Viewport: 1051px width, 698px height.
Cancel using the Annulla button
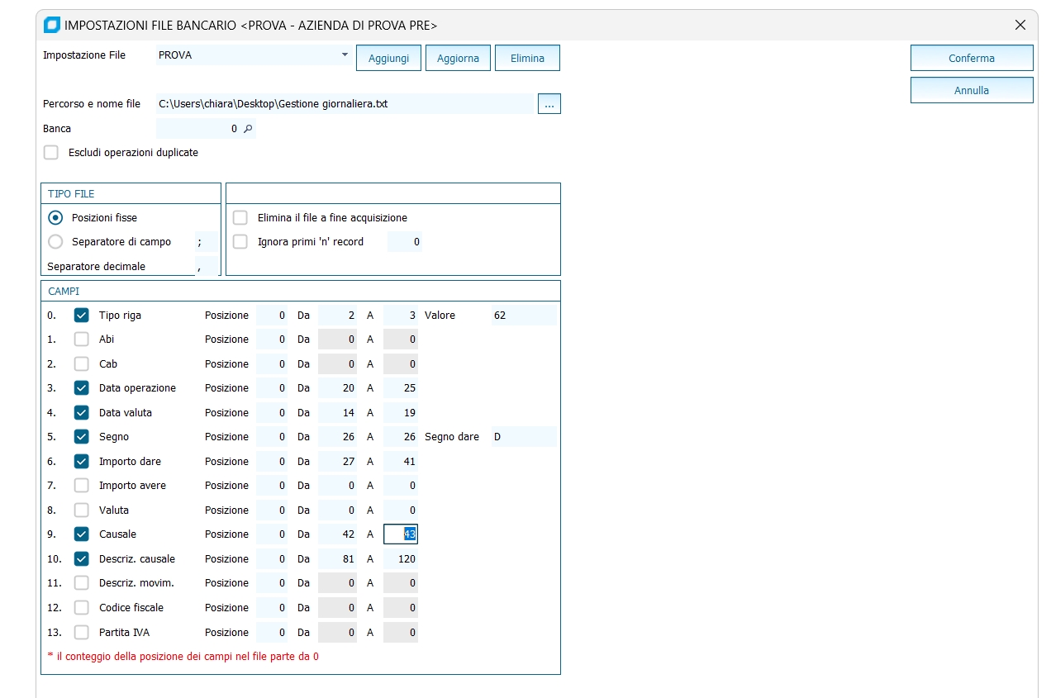[x=971, y=91]
